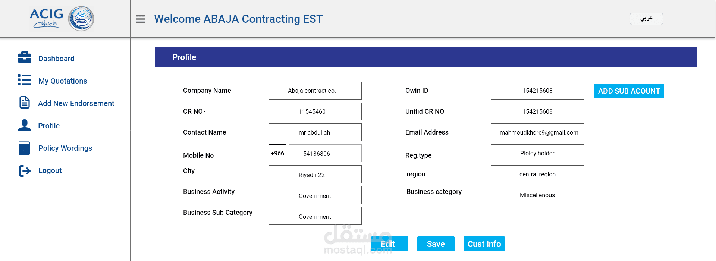
Task: Expand the region field showing central region
Action: [x=537, y=174]
